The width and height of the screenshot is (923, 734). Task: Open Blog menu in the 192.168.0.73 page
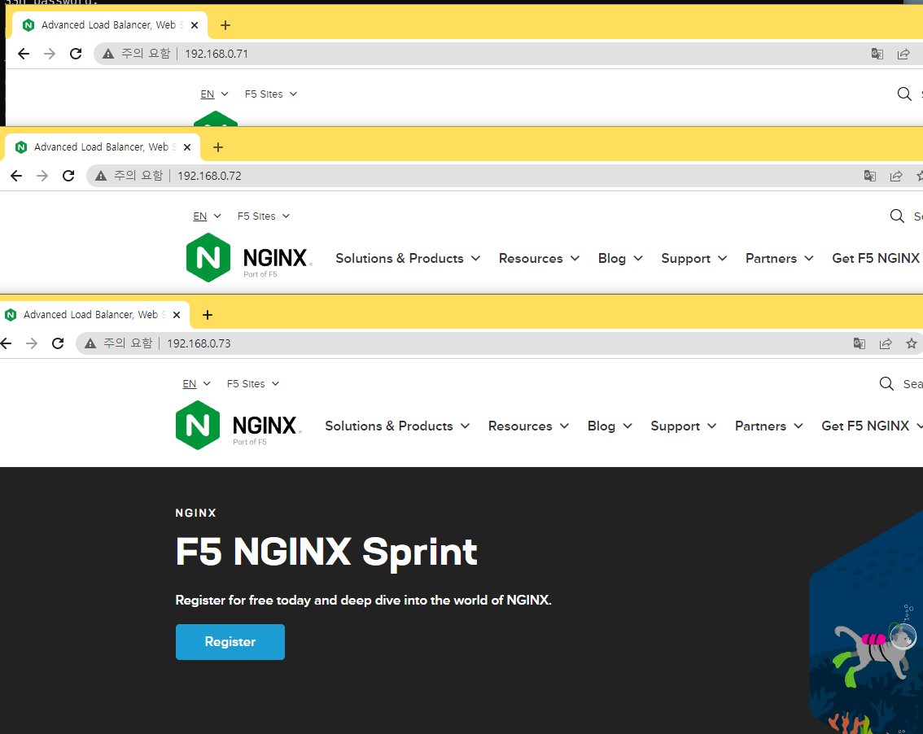coord(610,426)
